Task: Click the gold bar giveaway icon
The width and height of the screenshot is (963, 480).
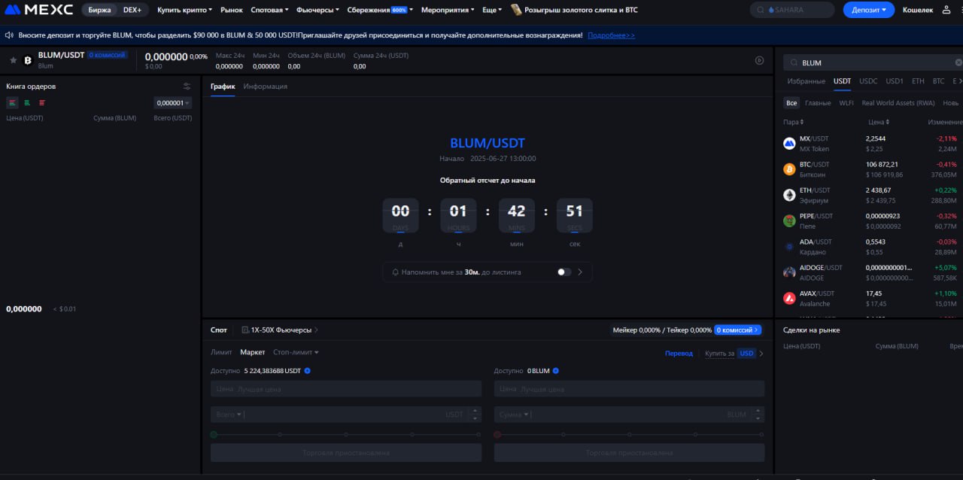Action: [516, 10]
